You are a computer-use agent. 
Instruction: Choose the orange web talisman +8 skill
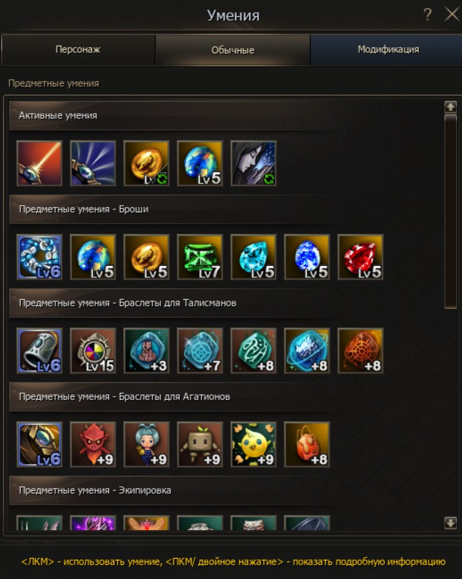(x=360, y=350)
